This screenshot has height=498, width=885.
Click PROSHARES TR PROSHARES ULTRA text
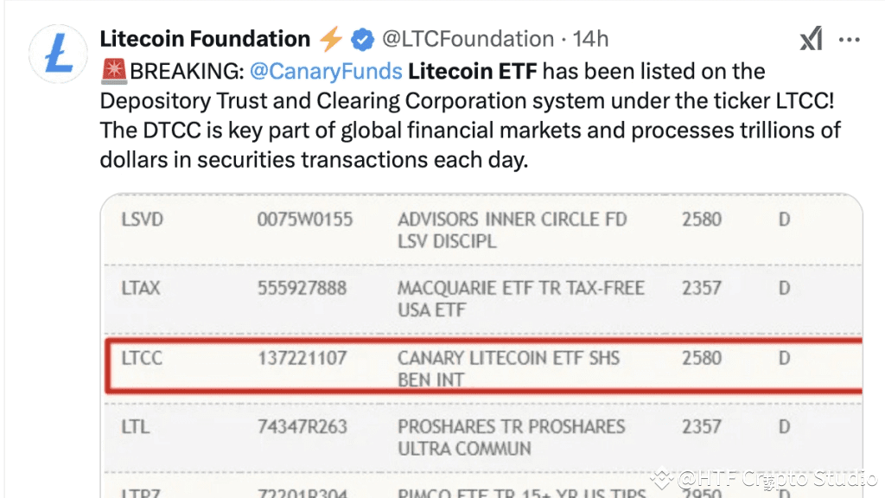[x=511, y=426]
